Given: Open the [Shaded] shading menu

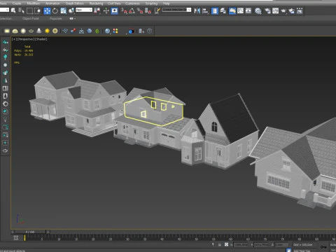Looking at the screenshot, I should (x=41, y=39).
